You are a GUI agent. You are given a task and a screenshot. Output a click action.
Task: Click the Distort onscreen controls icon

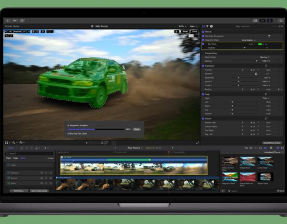pyautogui.click(x=266, y=118)
